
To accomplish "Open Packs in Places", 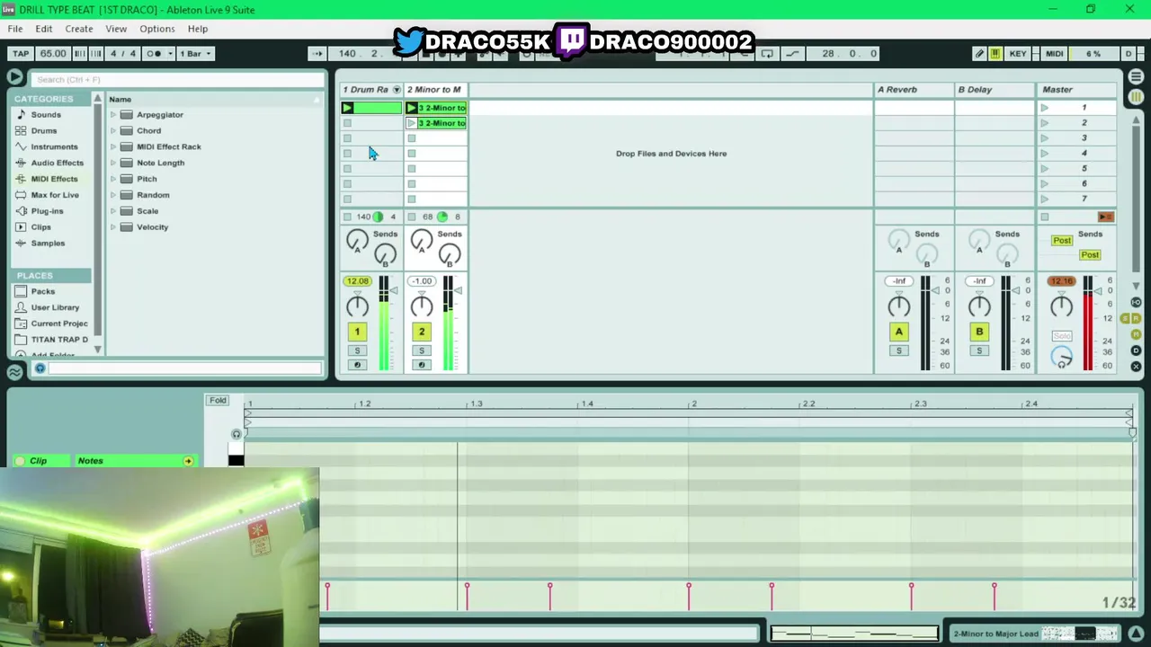I will click(42, 292).
